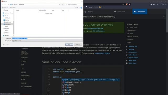Create a New folder in dialog
The width and height of the screenshot is (168, 95).
pyautogui.click(x=13, y=8)
